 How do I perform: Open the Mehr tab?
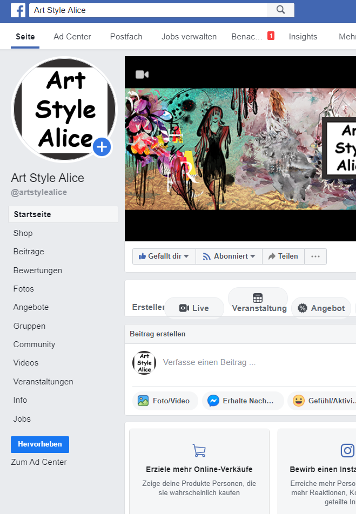point(347,37)
